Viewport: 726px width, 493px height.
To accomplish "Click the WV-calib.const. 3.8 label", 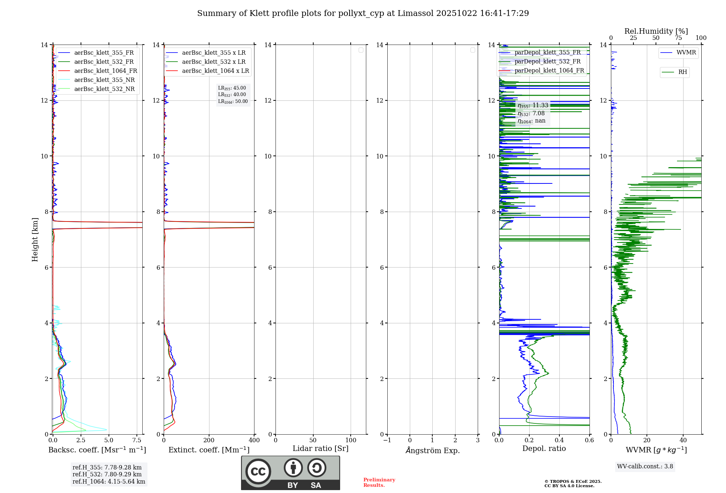I will [645, 466].
